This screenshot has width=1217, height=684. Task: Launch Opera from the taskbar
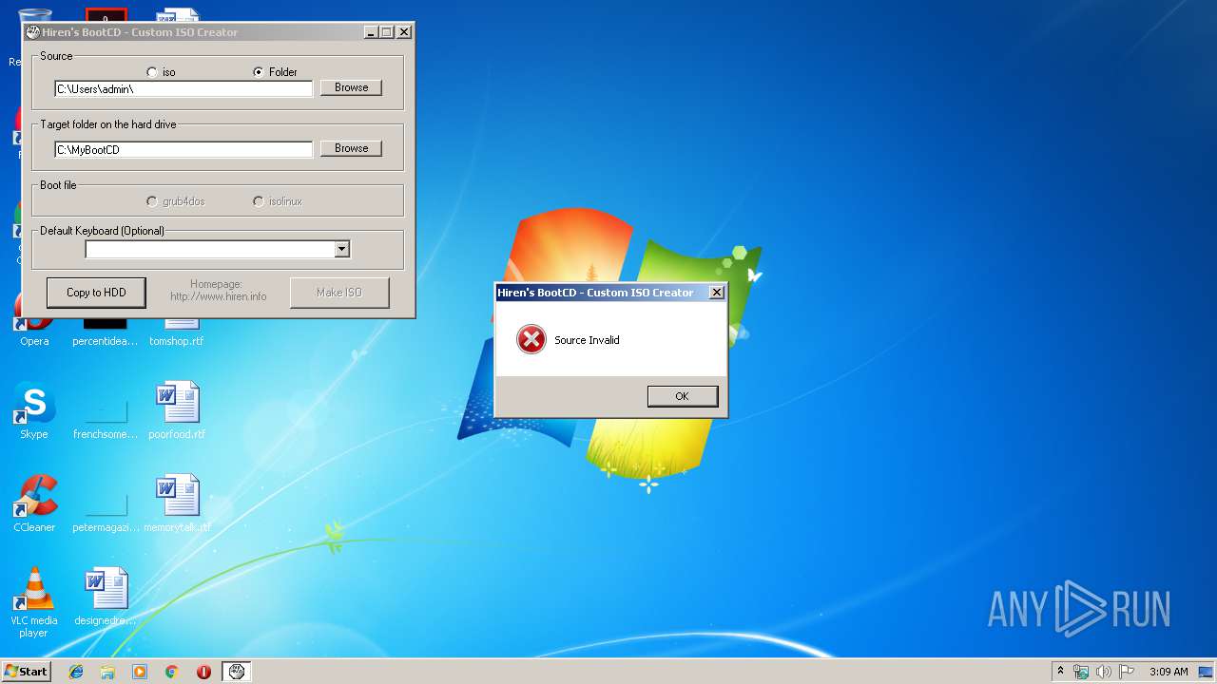[203, 672]
